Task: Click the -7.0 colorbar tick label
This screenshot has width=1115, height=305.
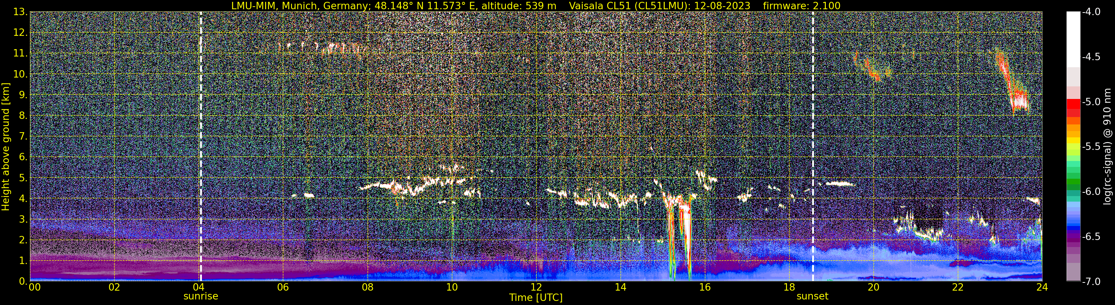Action: [1091, 282]
